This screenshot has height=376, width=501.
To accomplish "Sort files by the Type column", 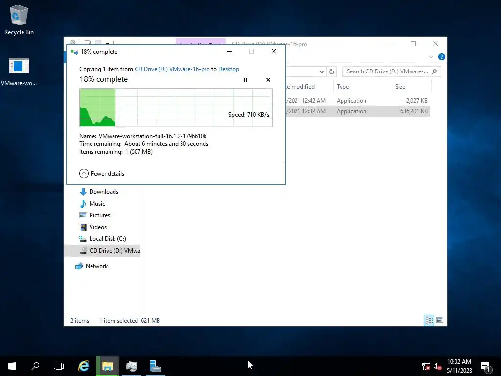I will pyautogui.click(x=363, y=87).
